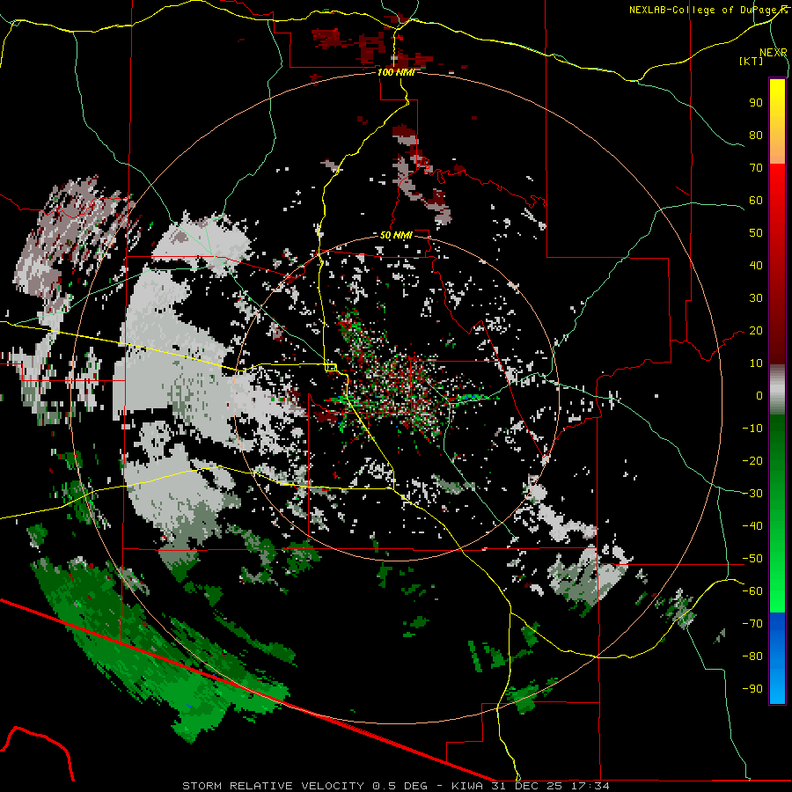Click the positive "30" scale label

point(756,298)
